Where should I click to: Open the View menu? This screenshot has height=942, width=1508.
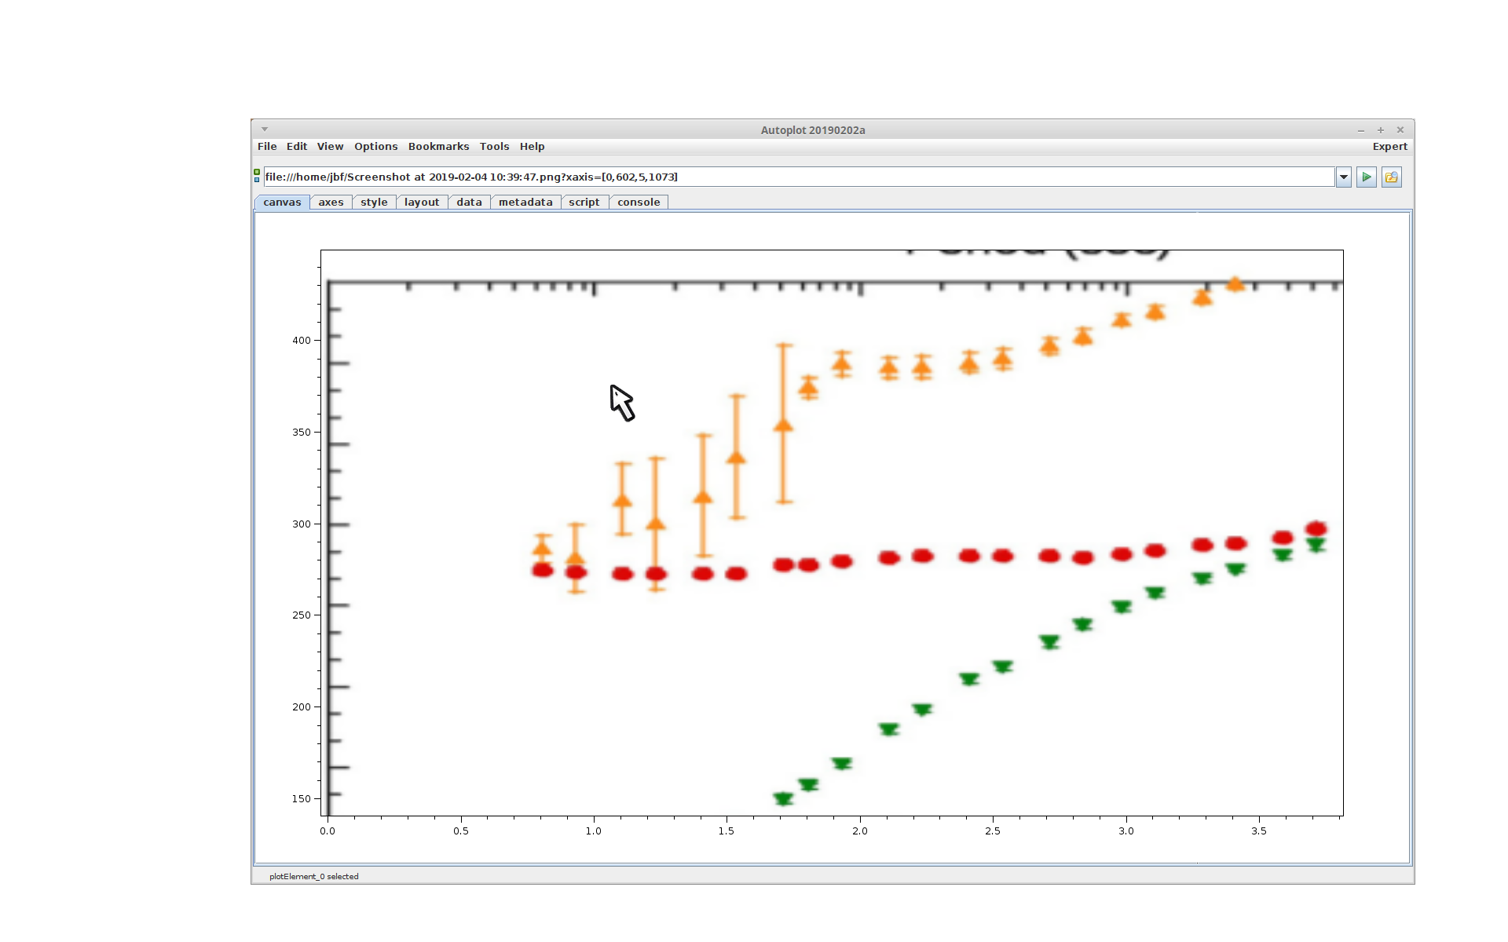331,147
